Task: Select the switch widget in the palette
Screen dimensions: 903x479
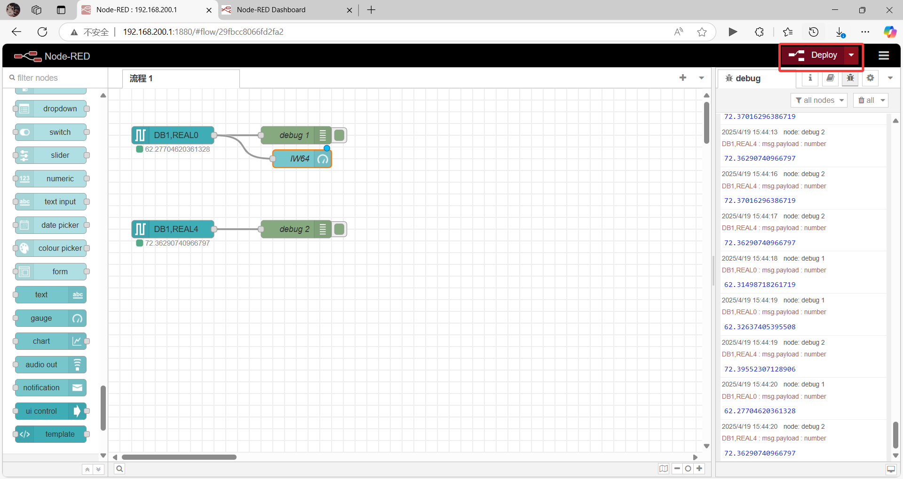Action: pos(51,132)
